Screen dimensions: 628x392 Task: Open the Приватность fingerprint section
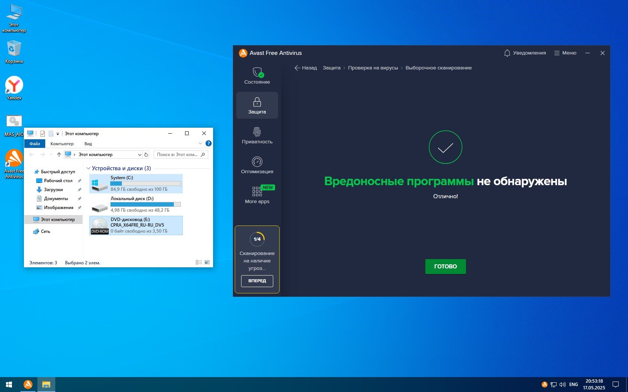click(x=257, y=136)
